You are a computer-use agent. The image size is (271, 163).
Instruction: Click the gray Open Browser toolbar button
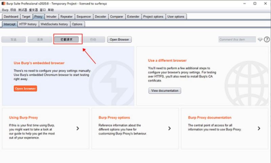(x=119, y=40)
